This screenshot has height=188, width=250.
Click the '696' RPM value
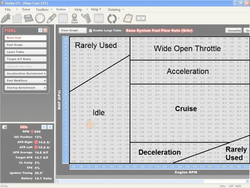pos(37,132)
